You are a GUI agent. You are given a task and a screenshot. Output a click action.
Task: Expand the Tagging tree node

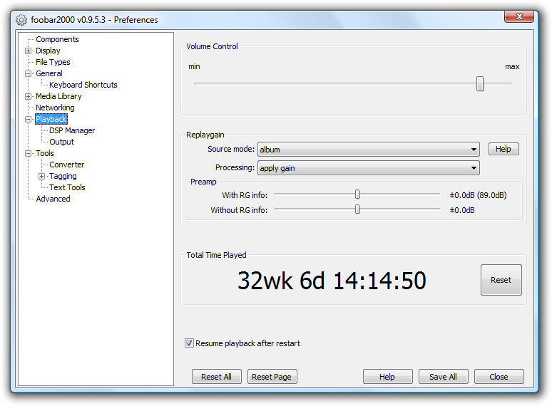coord(42,176)
